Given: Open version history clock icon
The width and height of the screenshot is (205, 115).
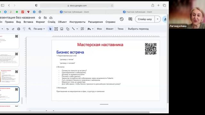Looking at the screenshot, I should pyautogui.click(x=122, y=19).
